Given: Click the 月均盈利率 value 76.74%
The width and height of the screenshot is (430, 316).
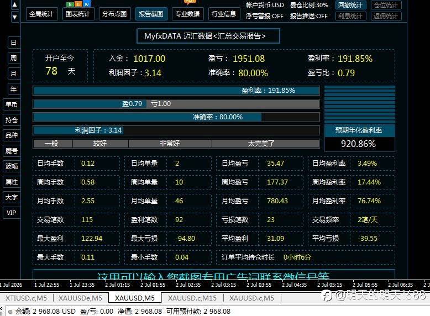Looking at the screenshot, I should click(x=369, y=201).
